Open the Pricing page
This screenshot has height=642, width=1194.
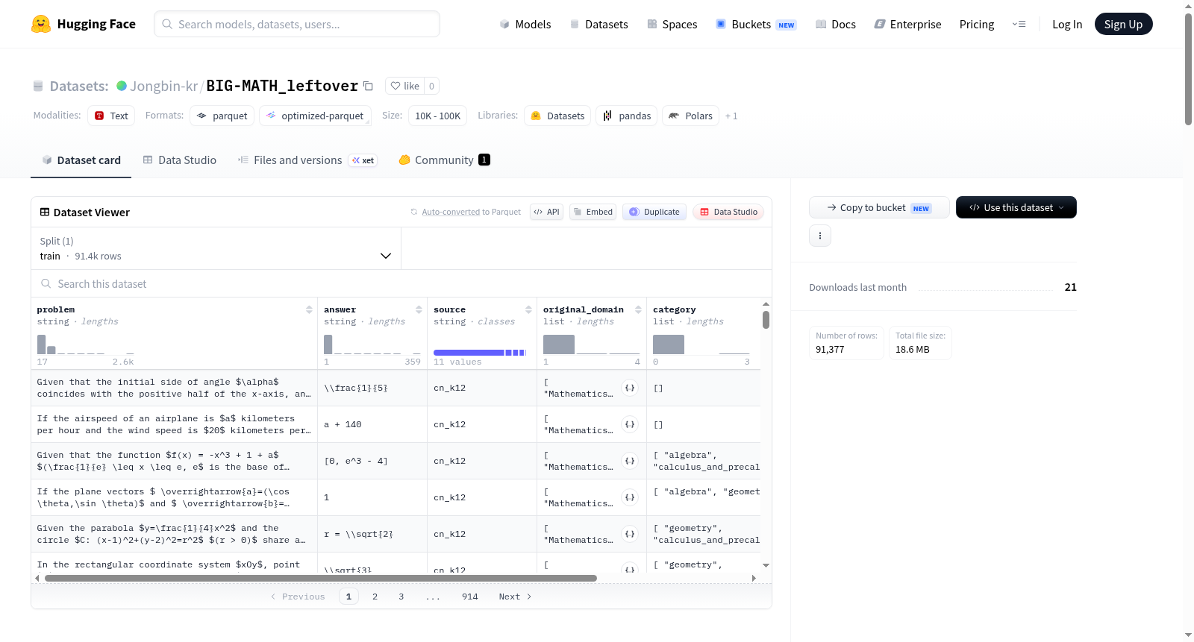pyautogui.click(x=977, y=24)
